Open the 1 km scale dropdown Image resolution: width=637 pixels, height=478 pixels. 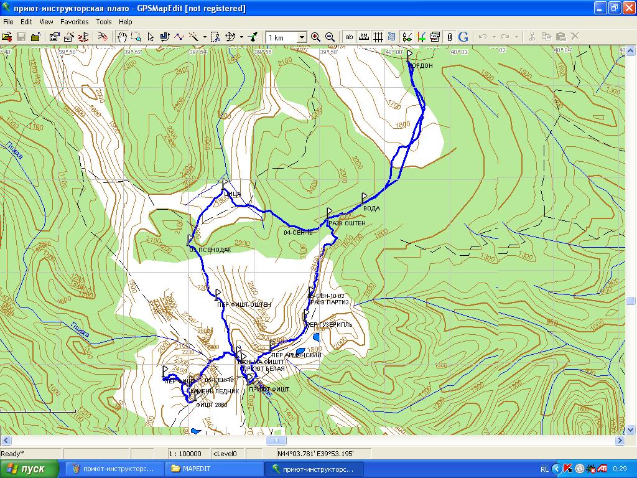tap(302, 38)
